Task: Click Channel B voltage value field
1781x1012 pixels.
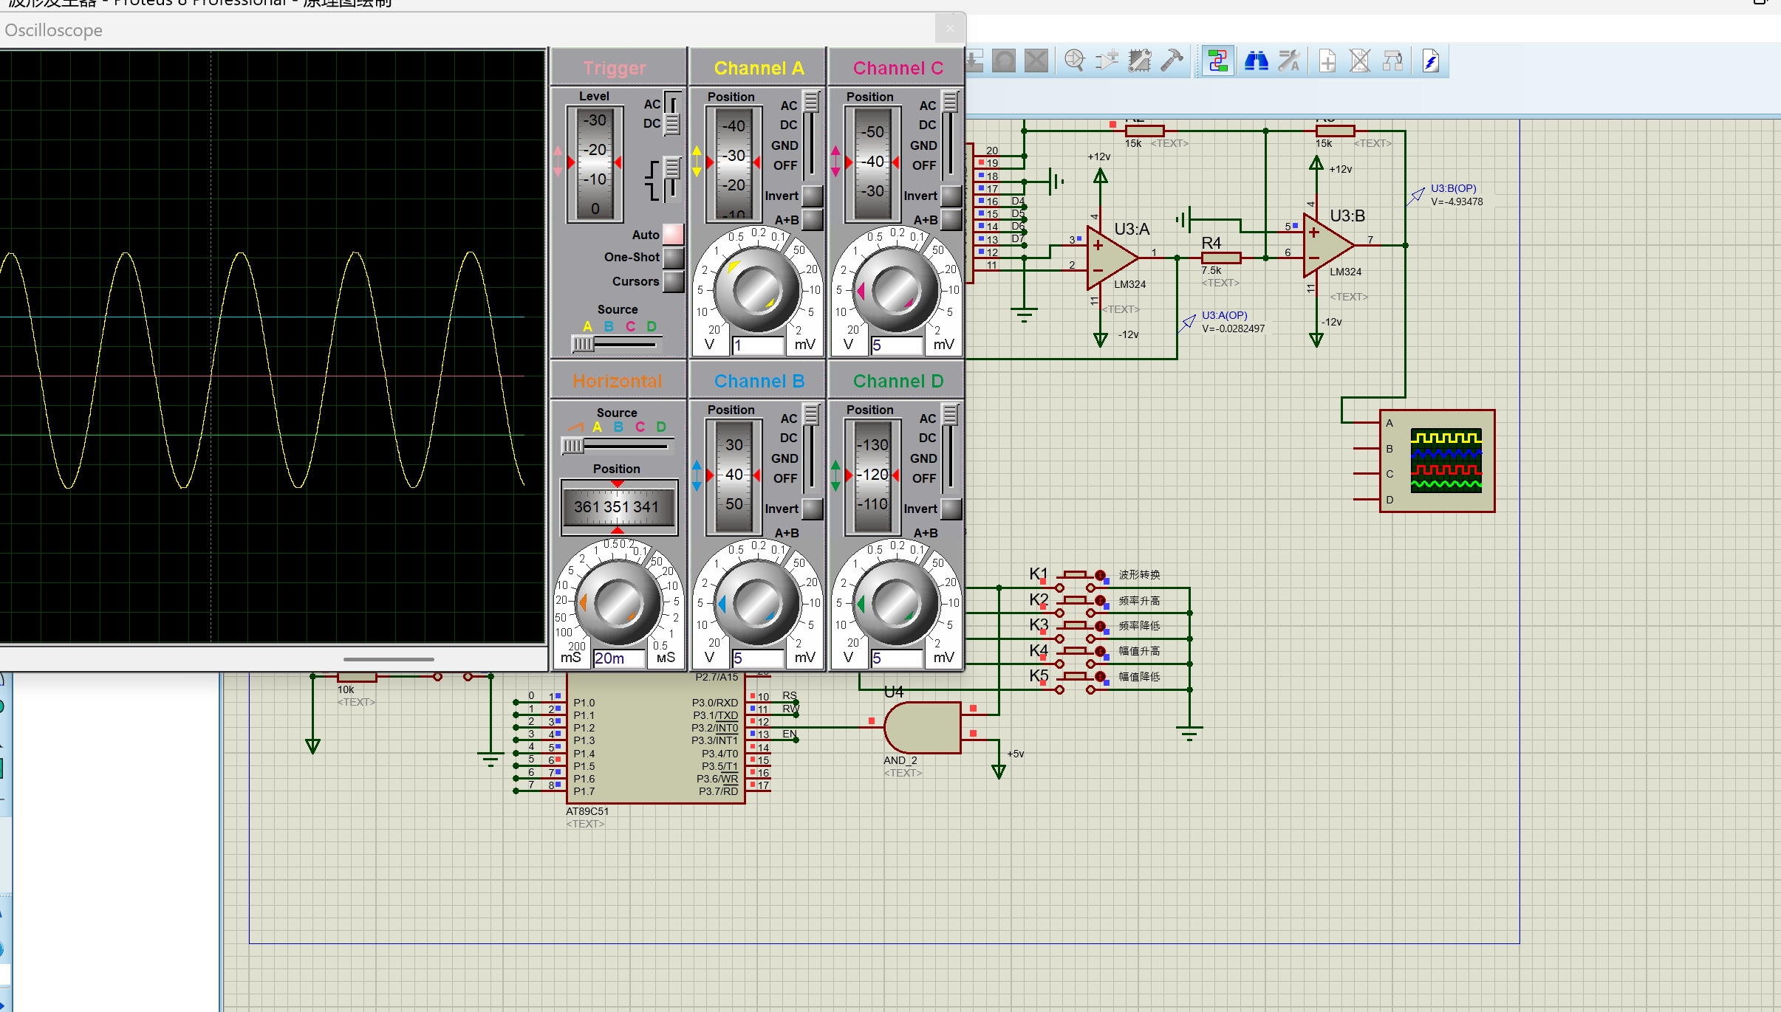Action: pyautogui.click(x=758, y=658)
